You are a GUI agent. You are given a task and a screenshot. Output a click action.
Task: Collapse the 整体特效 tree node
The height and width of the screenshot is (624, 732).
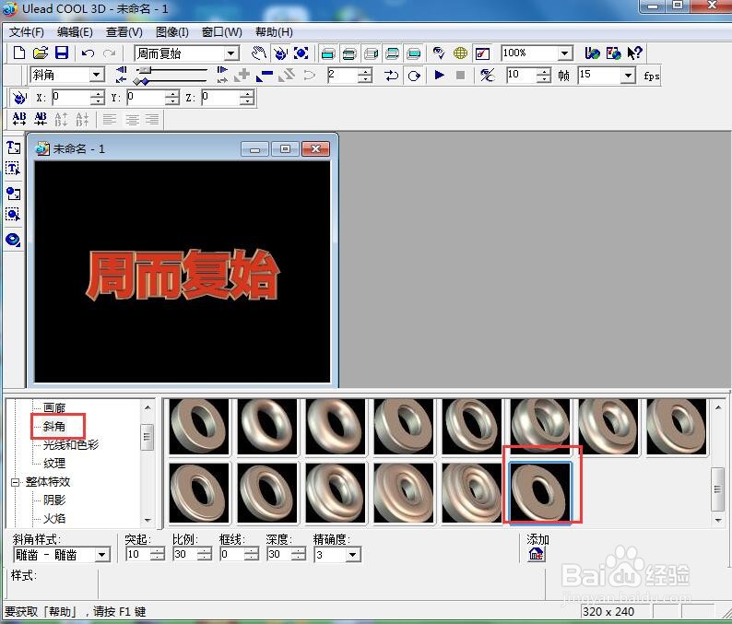click(15, 482)
